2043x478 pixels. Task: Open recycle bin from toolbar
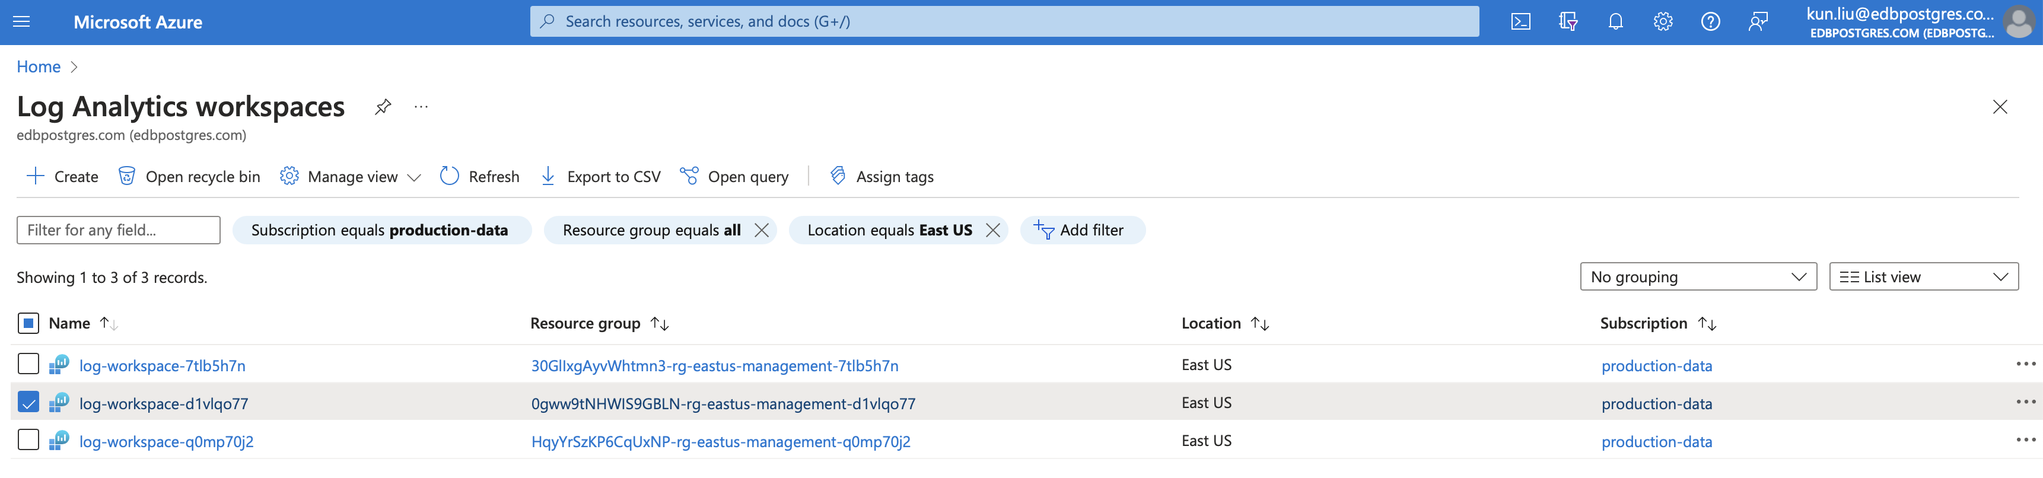(189, 176)
